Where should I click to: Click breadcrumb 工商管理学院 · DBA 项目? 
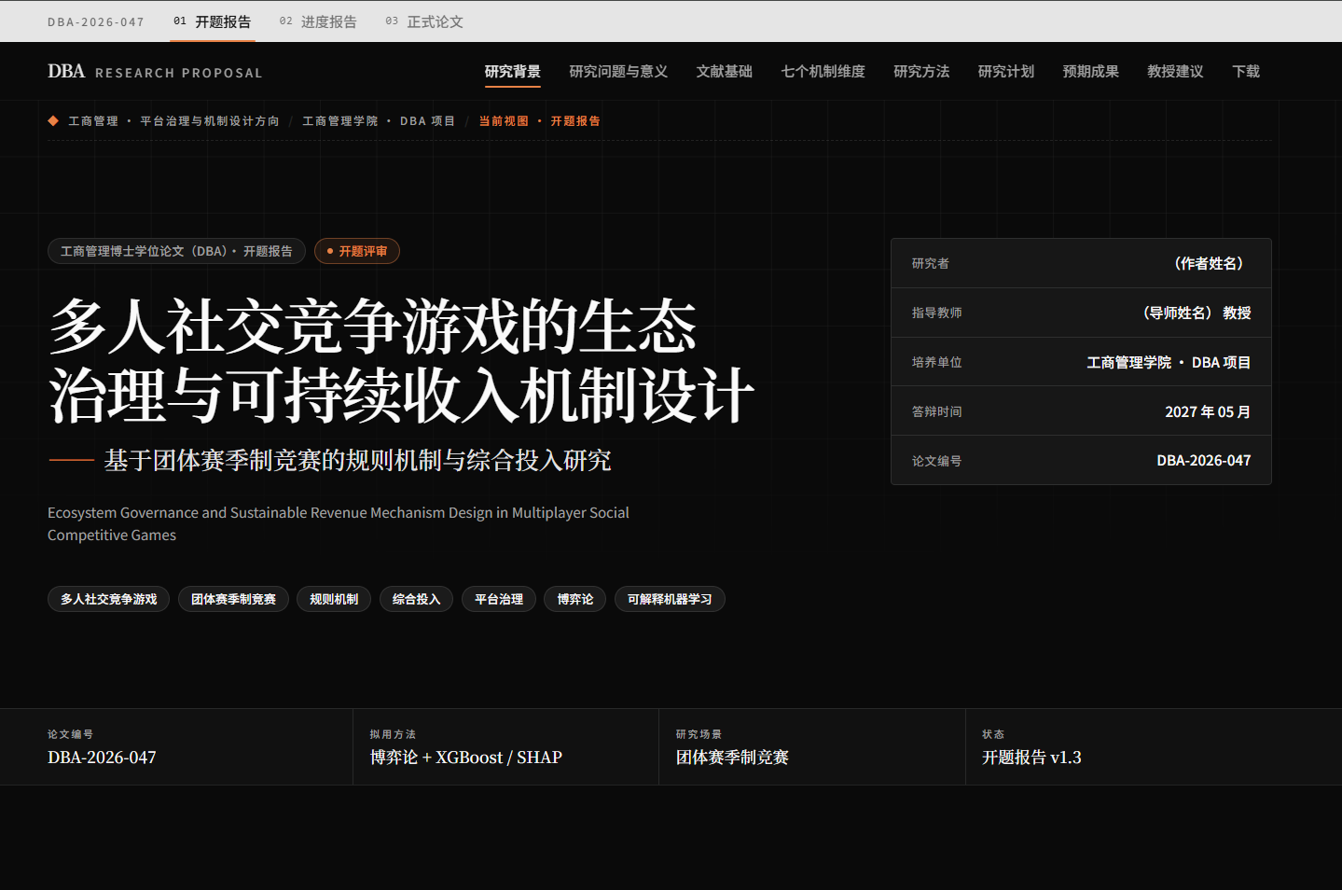coord(379,121)
